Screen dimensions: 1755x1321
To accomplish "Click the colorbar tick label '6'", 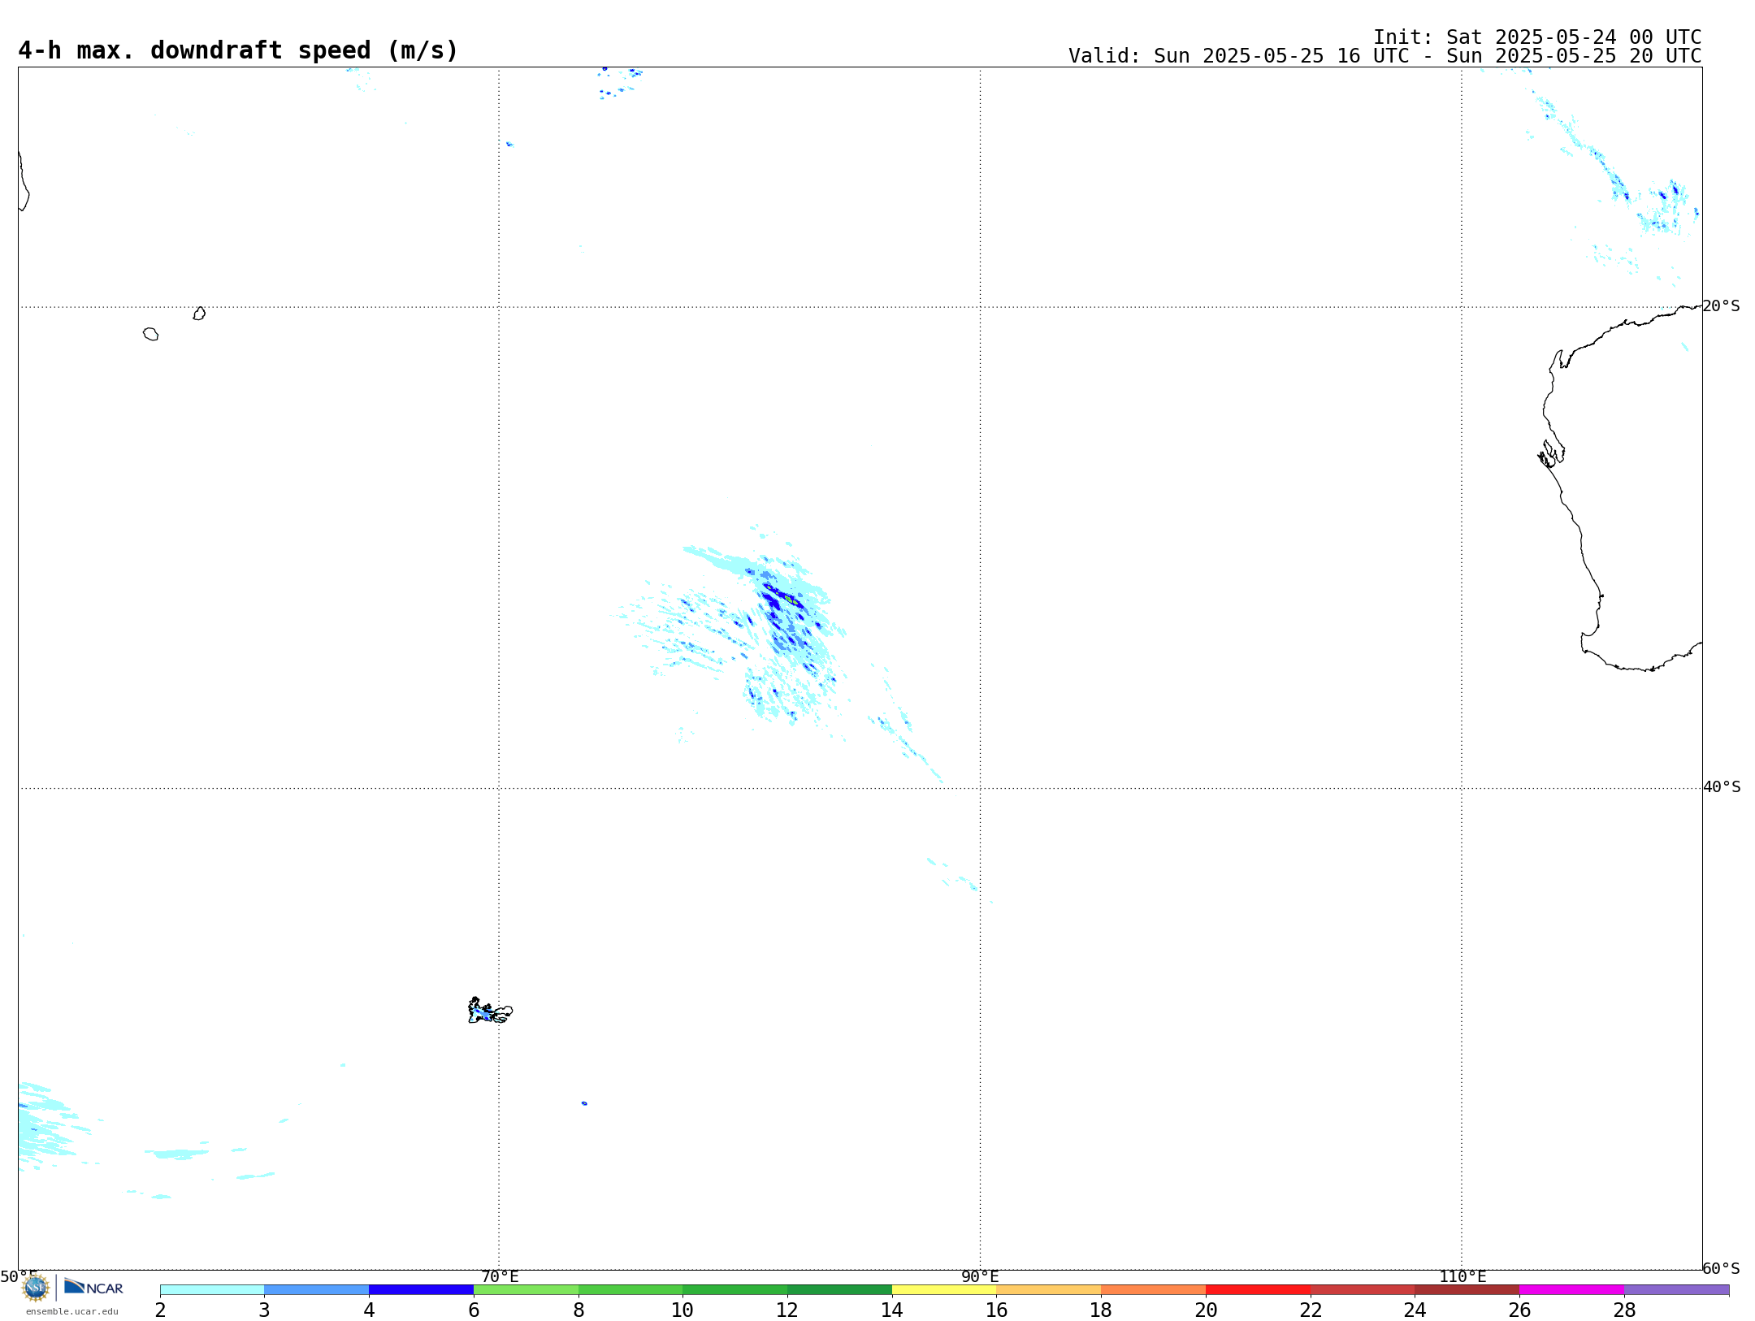I will point(474,1310).
